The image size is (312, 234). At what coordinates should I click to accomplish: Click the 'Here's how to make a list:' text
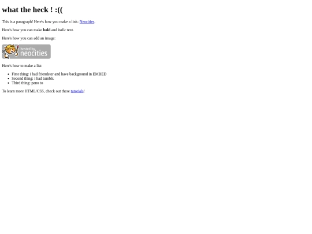(22, 66)
